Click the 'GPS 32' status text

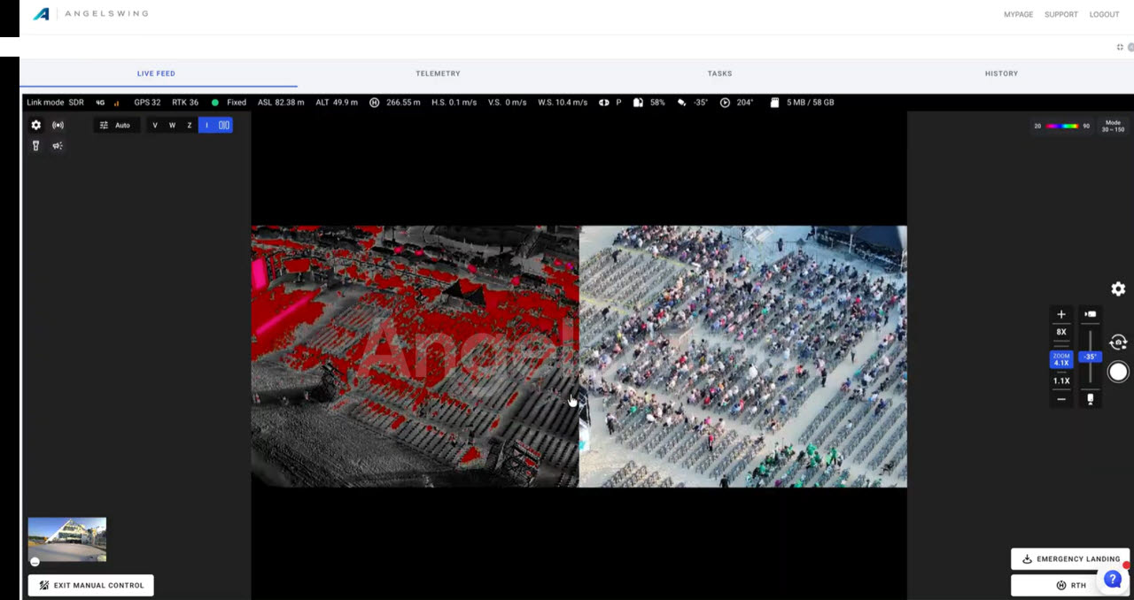pos(147,103)
